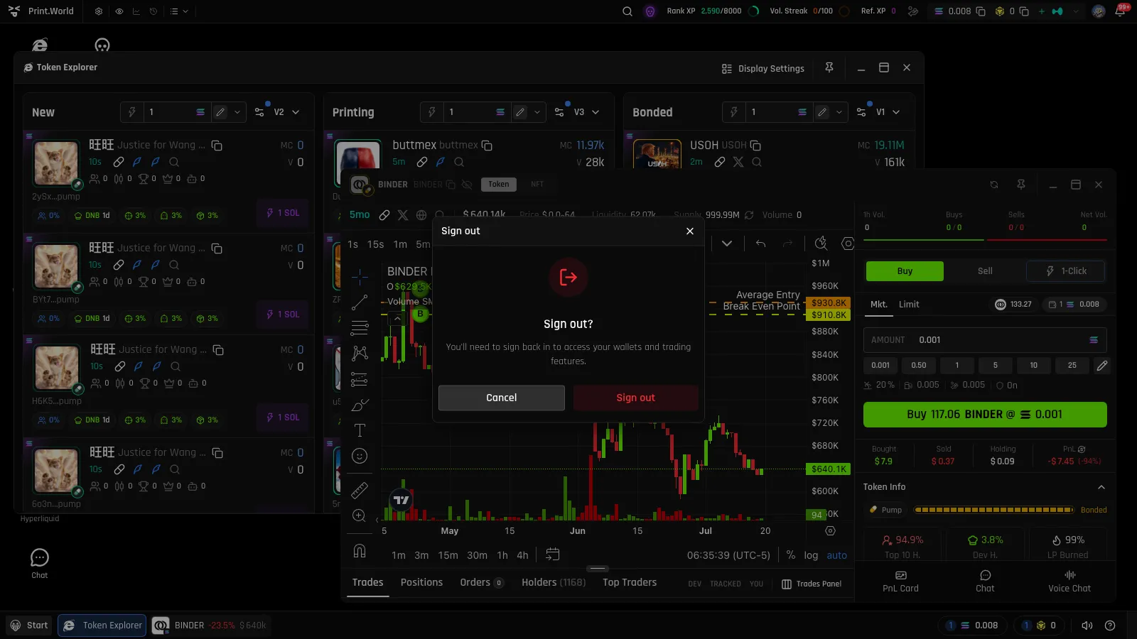Switch to the Limit order tab
The image size is (1137, 639).
pyautogui.click(x=909, y=305)
